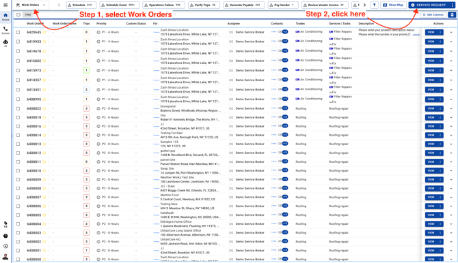This screenshot has height=263, width=458.
Task: Open contacts +3 badge for work order 6419933
Action: (285, 41)
